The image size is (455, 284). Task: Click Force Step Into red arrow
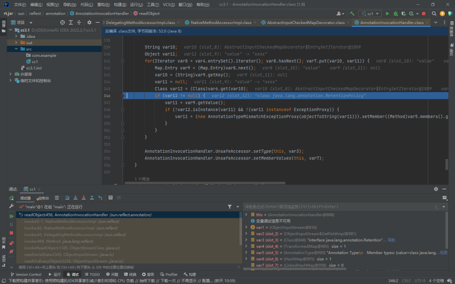click(x=83, y=198)
